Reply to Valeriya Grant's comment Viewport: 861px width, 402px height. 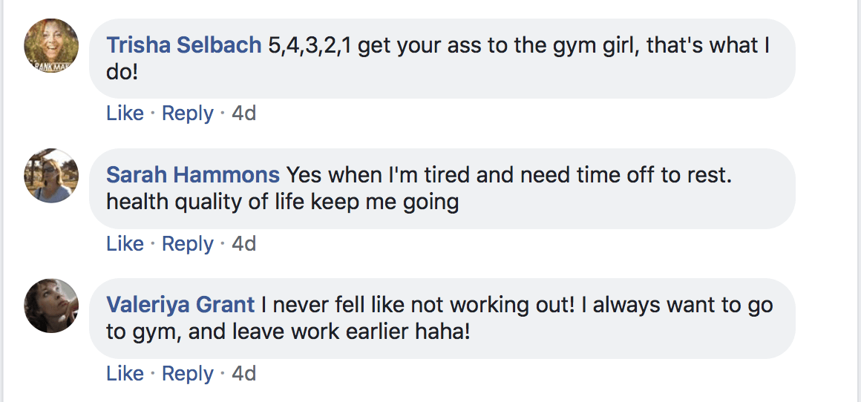coord(188,374)
